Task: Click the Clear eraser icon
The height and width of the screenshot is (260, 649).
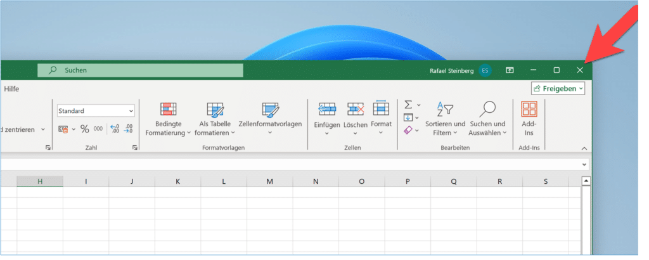Action: point(409,131)
